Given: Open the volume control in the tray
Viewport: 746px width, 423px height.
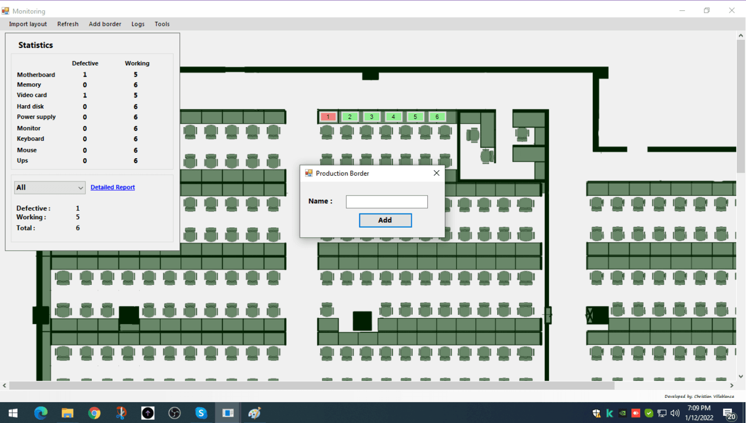Looking at the screenshot, I should tap(675, 413).
